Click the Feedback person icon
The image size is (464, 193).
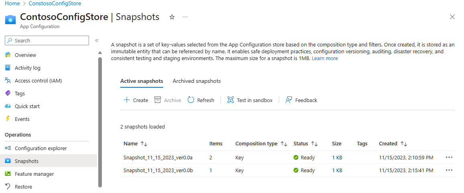pyautogui.click(x=289, y=100)
